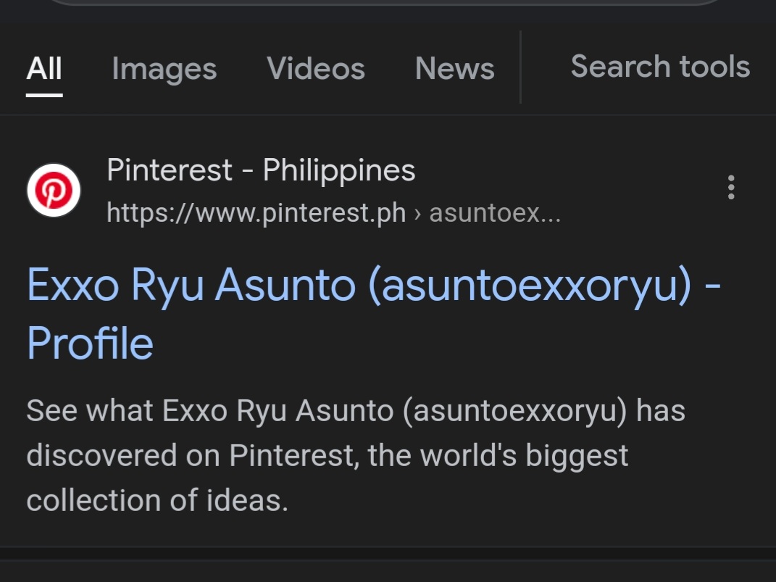Open the Exxo Ryu Asunto profile link
This screenshot has width=776, height=582.
(x=374, y=313)
